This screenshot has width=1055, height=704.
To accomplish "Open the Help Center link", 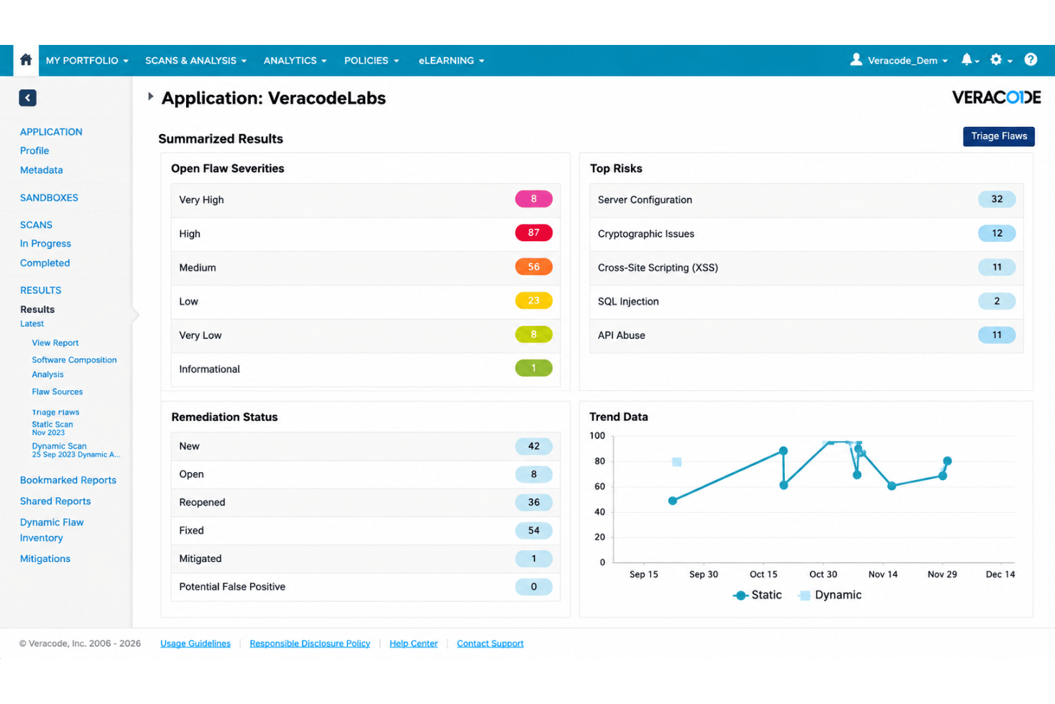I will [413, 643].
